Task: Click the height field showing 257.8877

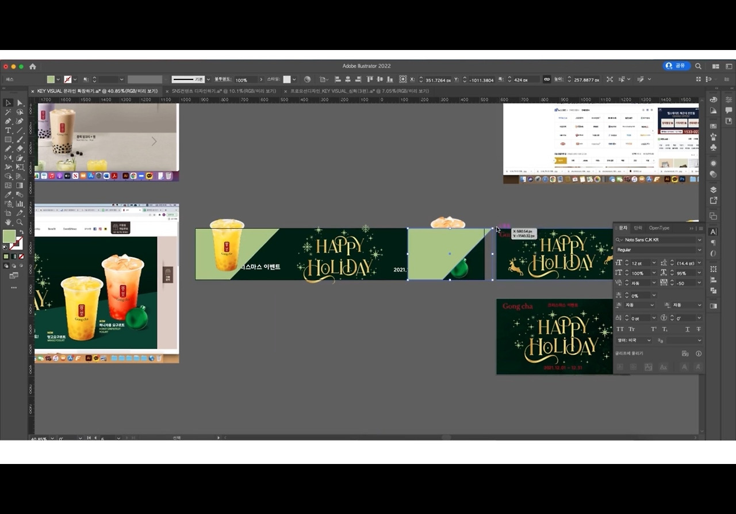Action: point(588,80)
